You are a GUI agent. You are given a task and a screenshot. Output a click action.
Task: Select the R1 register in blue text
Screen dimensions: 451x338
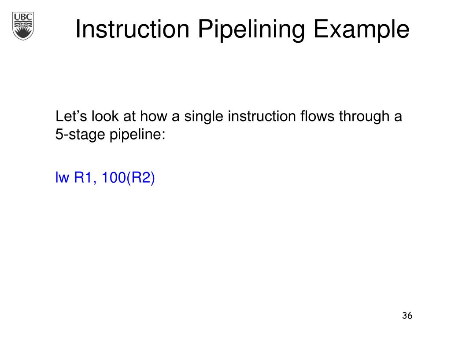click(82, 177)
